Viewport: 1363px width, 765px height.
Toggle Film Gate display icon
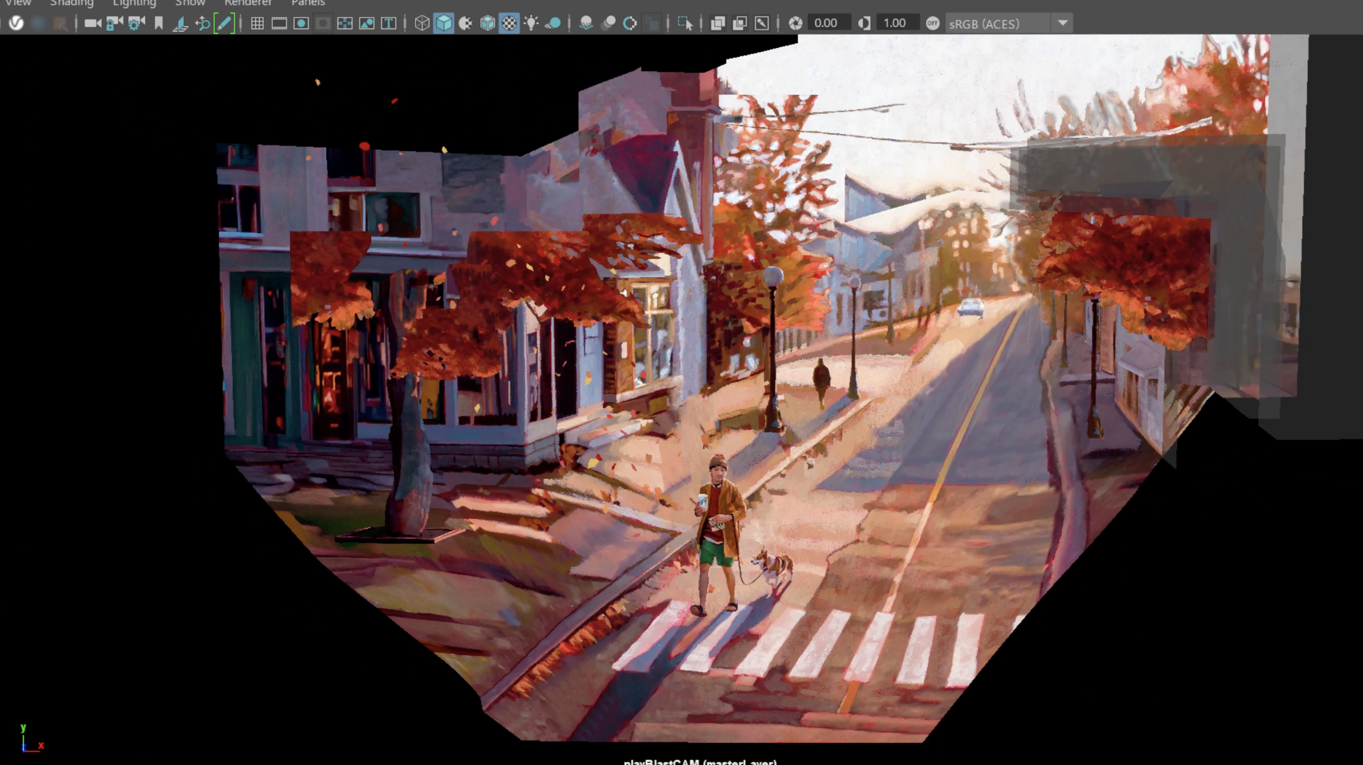[x=279, y=23]
